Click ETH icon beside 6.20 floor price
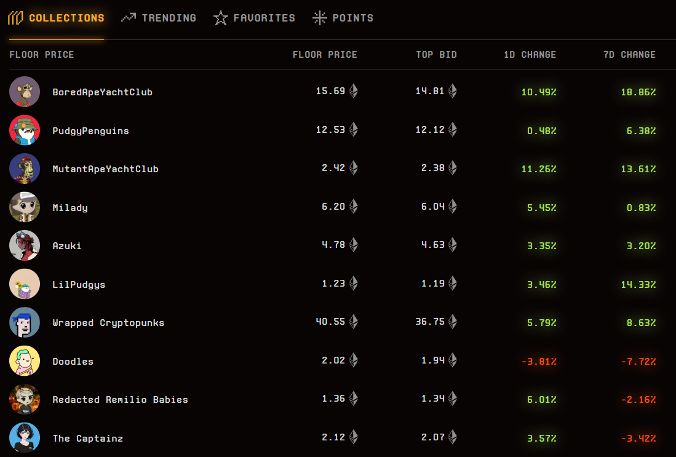The image size is (676, 457). [x=354, y=206]
